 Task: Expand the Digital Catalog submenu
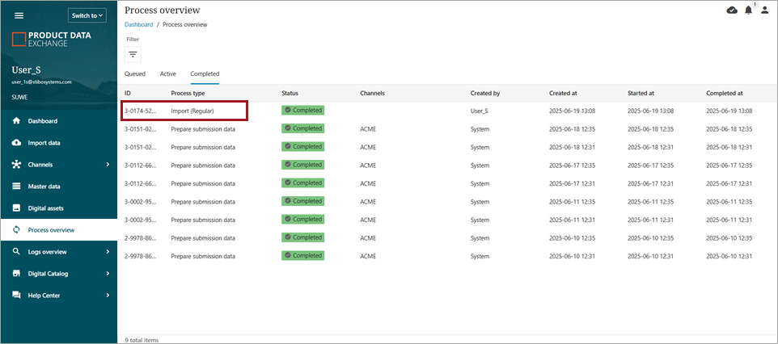(108, 274)
